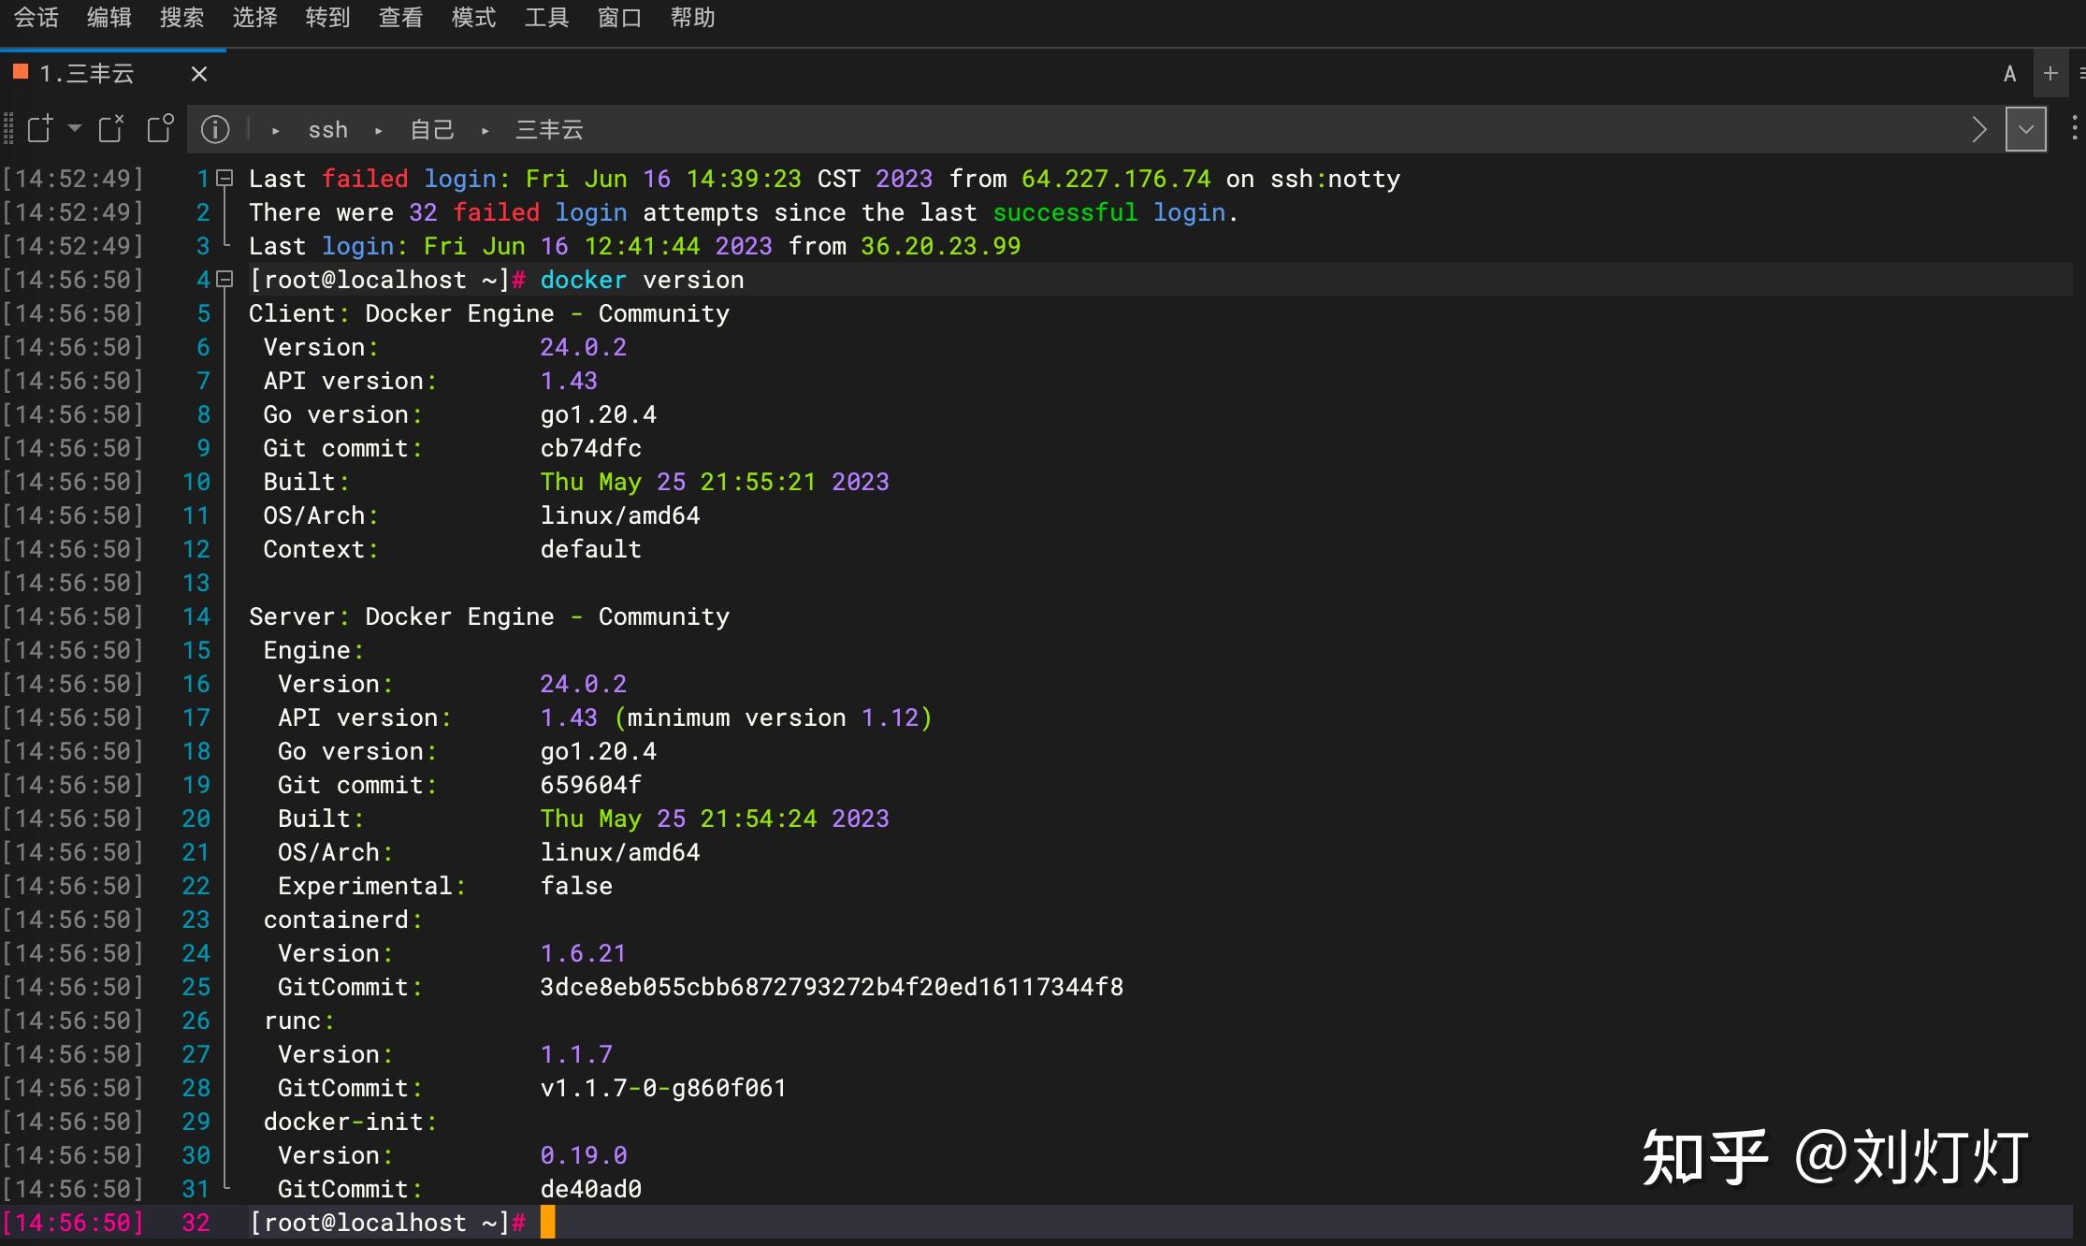
Task: Click the session info circle icon
Action: pos(215,130)
